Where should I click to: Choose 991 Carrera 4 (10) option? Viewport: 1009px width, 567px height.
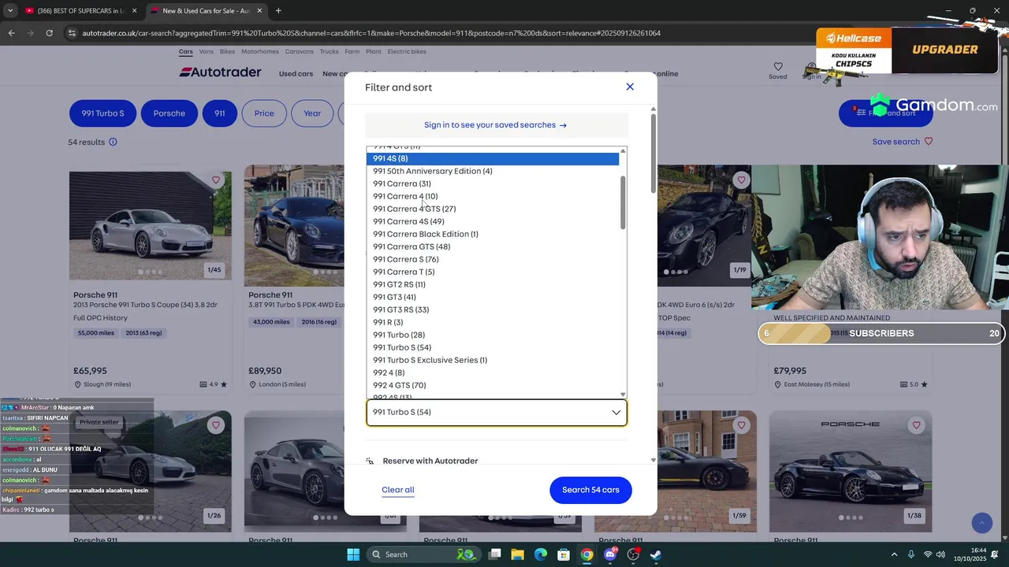[493, 196]
